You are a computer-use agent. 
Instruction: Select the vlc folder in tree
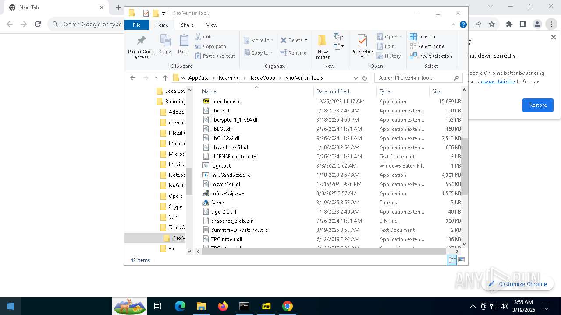(172, 248)
